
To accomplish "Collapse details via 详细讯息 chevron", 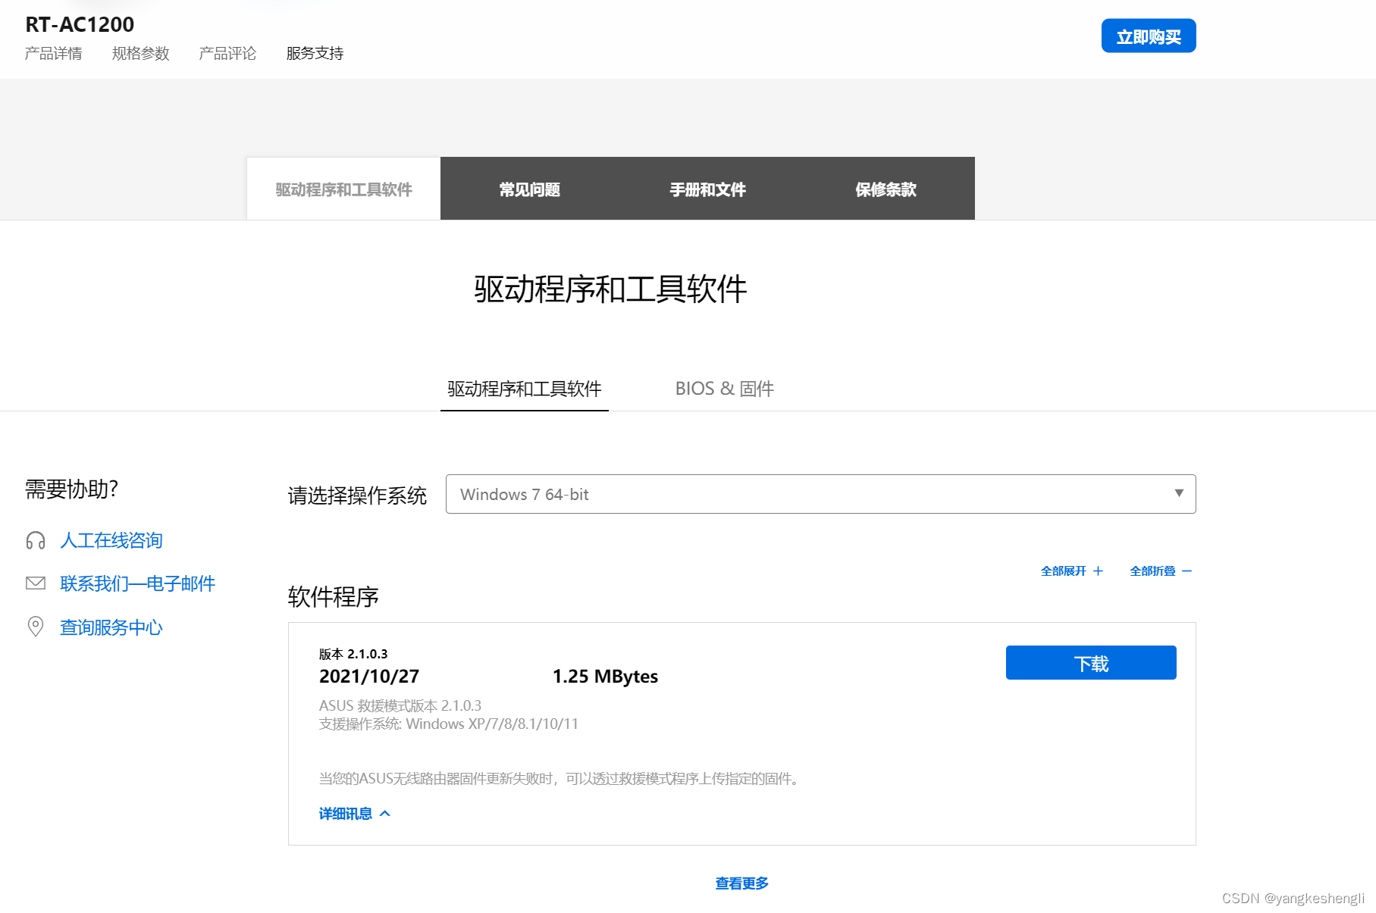I will (385, 814).
